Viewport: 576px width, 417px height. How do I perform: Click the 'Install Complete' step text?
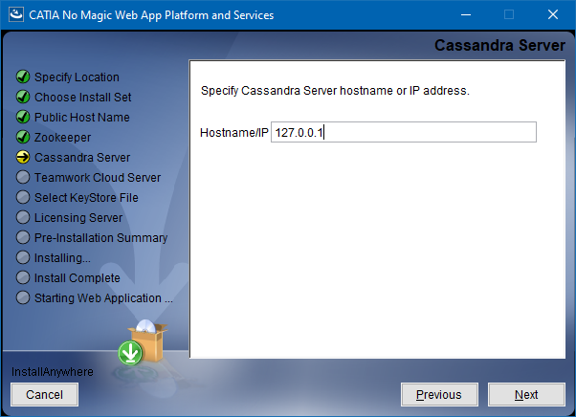(x=78, y=278)
